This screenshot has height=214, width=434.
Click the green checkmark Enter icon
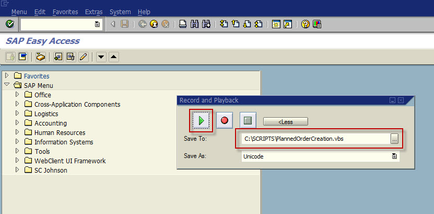point(10,25)
